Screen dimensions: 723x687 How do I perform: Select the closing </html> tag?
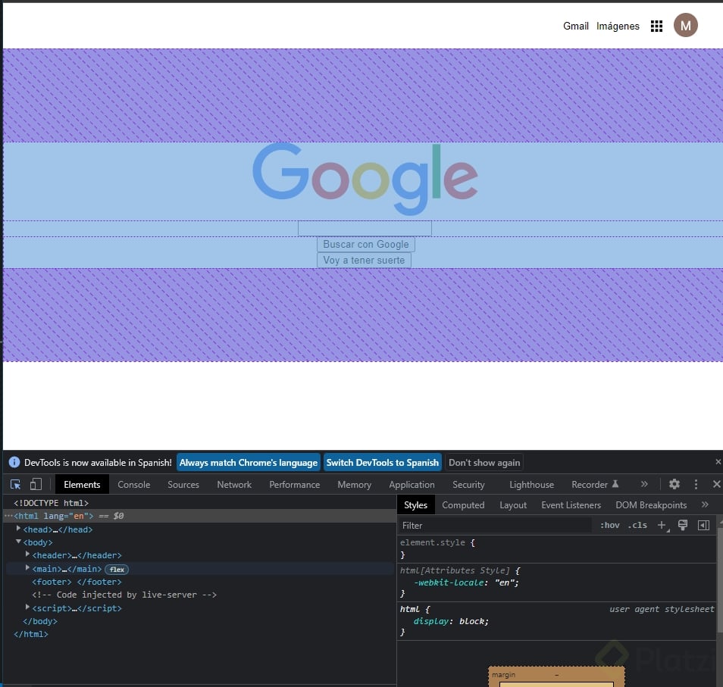(x=31, y=634)
